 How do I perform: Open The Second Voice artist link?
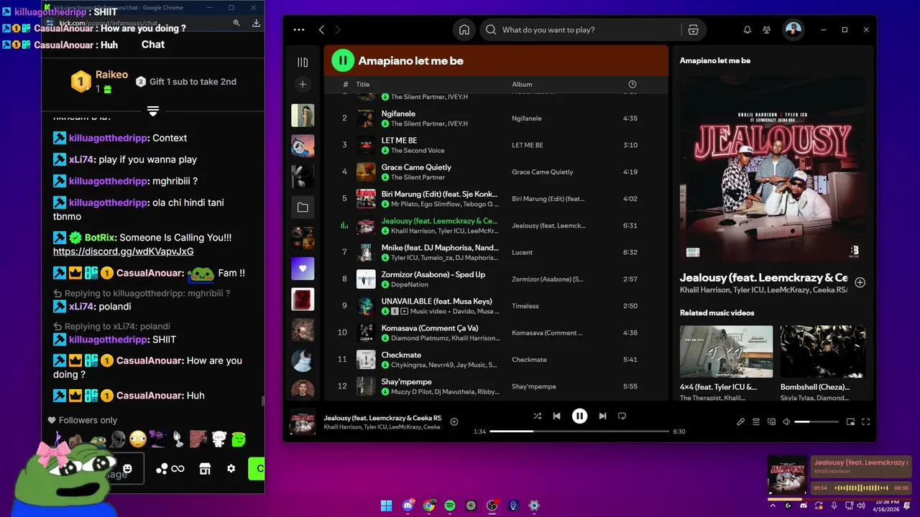click(x=418, y=150)
